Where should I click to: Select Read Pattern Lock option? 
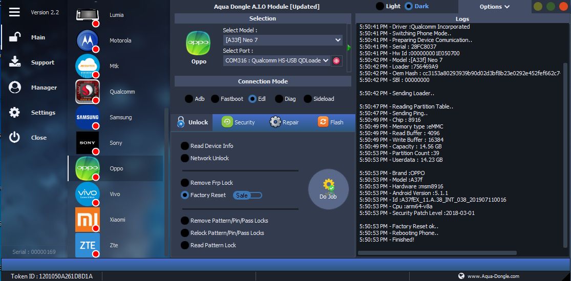point(208,245)
